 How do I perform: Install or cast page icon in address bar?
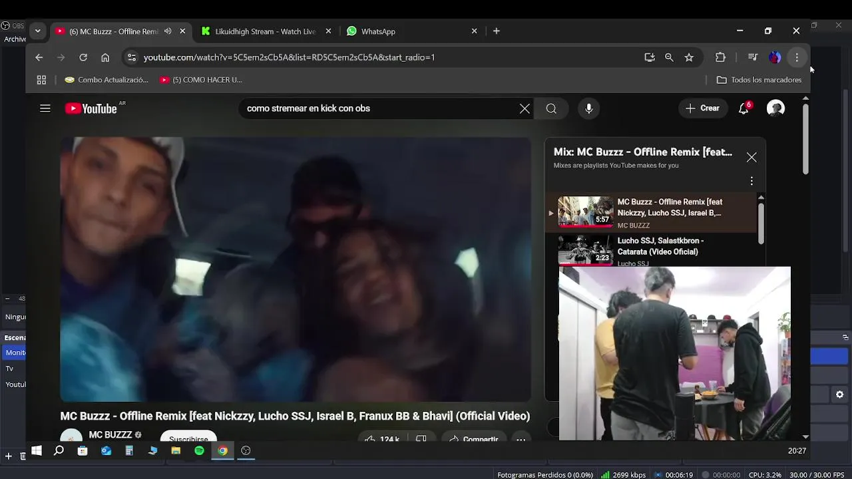650,57
